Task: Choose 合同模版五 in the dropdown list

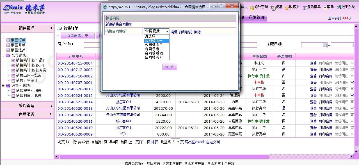Action: click(x=154, y=57)
